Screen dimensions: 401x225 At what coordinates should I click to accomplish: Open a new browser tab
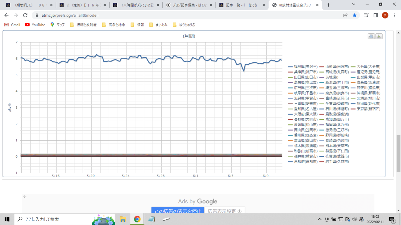(328, 5)
